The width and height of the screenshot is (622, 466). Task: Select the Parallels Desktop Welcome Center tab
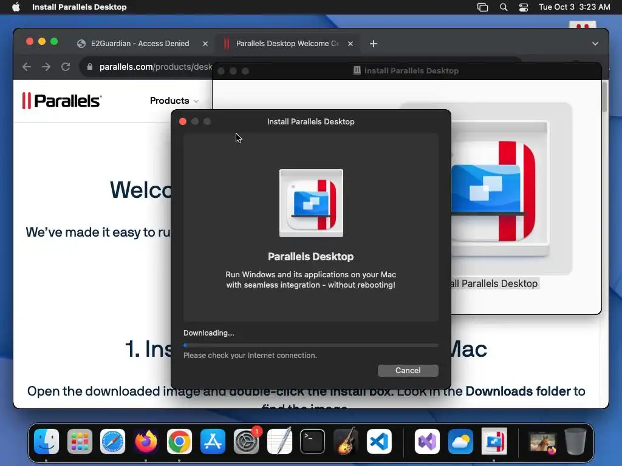[287, 44]
